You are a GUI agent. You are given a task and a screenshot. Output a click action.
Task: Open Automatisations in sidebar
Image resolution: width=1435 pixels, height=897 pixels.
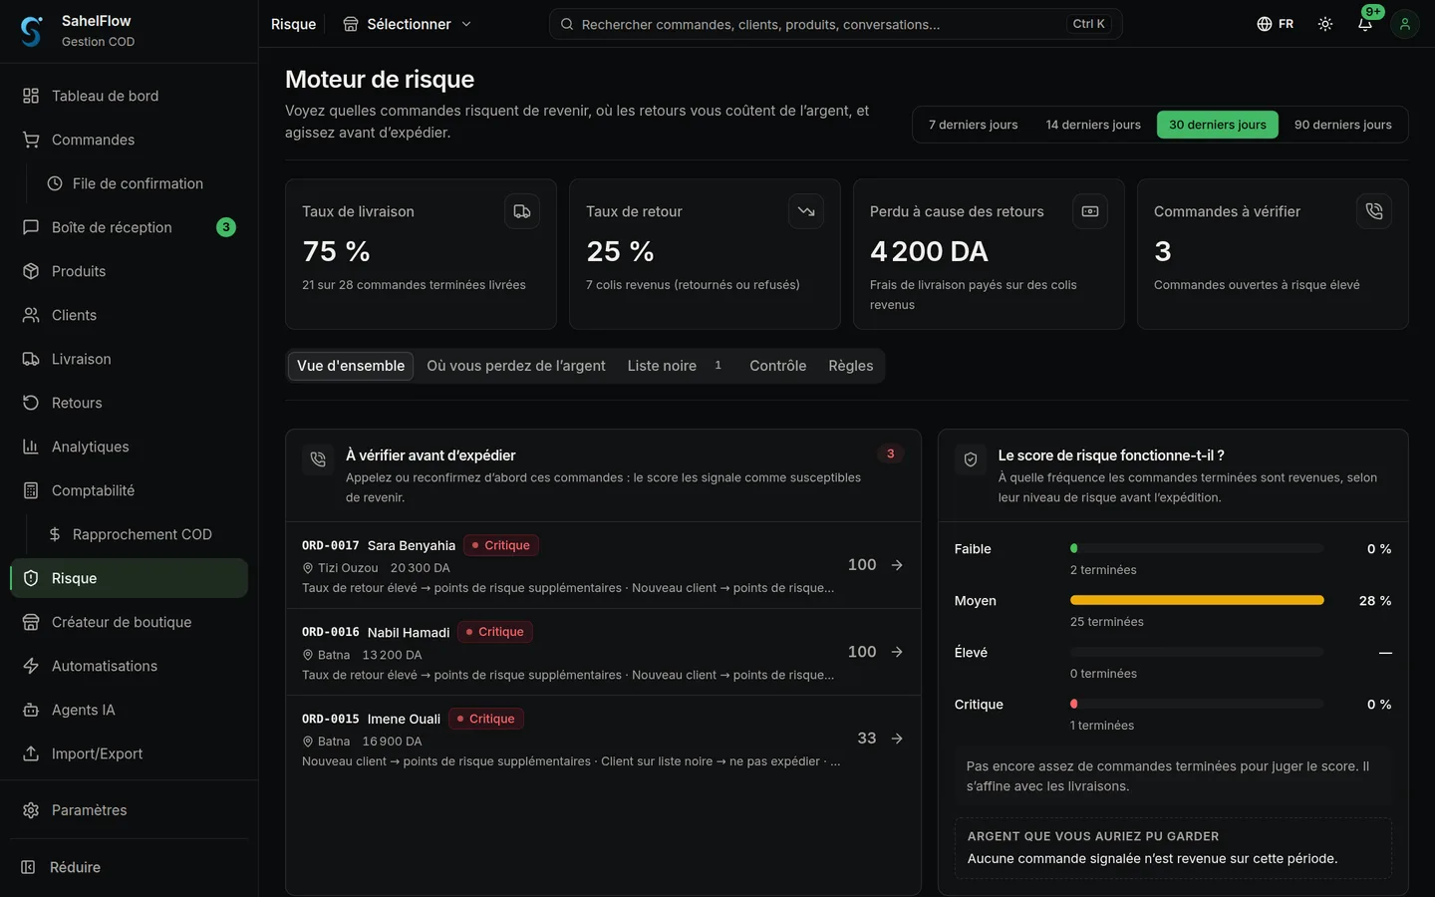130,666
